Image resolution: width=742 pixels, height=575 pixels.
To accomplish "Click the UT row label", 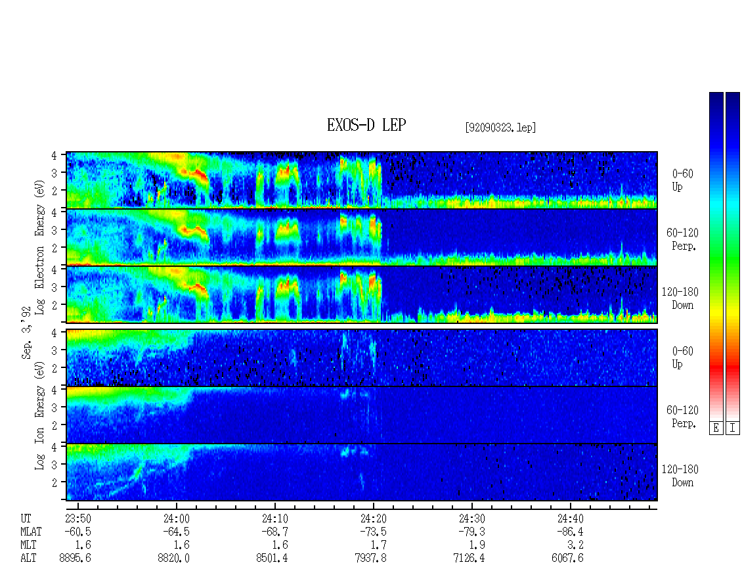I will pyautogui.click(x=26, y=518).
